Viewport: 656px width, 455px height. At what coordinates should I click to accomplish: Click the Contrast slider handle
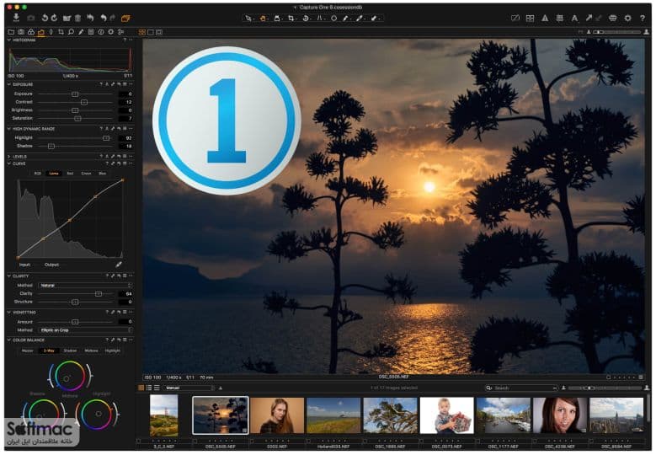[84, 102]
